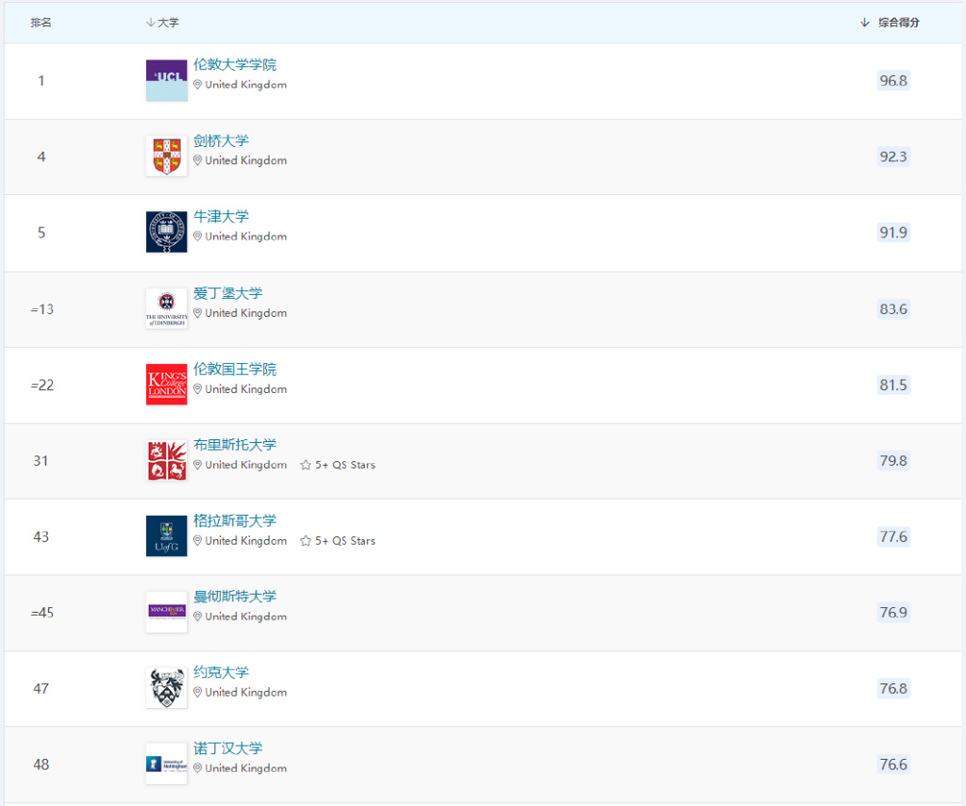Click the University of York crest logo
The width and height of the screenshot is (966, 806).
click(x=166, y=688)
